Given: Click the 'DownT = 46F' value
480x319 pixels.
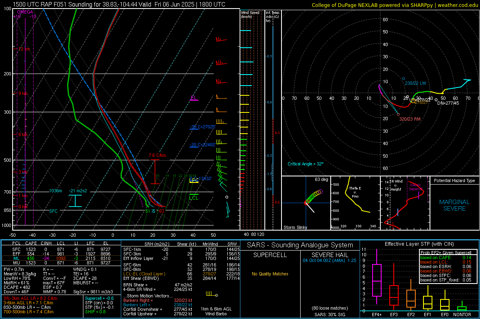Looking at the screenshot, I should pos(16,292).
